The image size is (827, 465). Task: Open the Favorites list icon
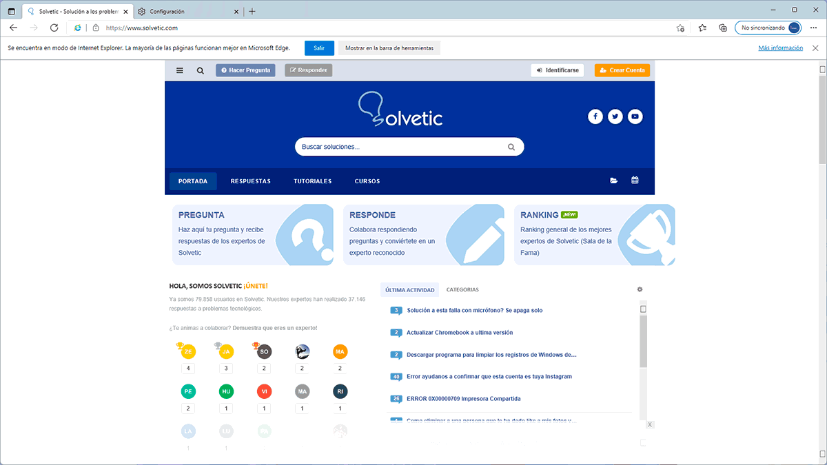point(702,28)
